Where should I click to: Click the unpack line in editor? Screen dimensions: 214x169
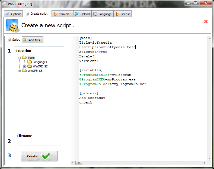click(x=86, y=102)
